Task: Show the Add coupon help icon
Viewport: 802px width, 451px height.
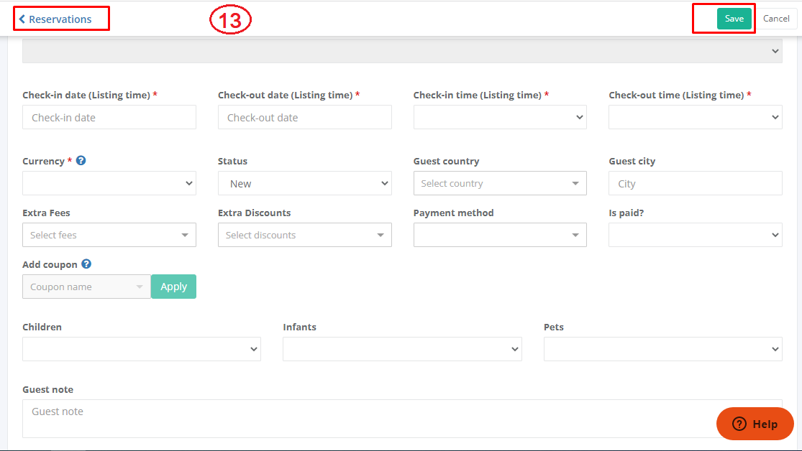Action: 86,264
